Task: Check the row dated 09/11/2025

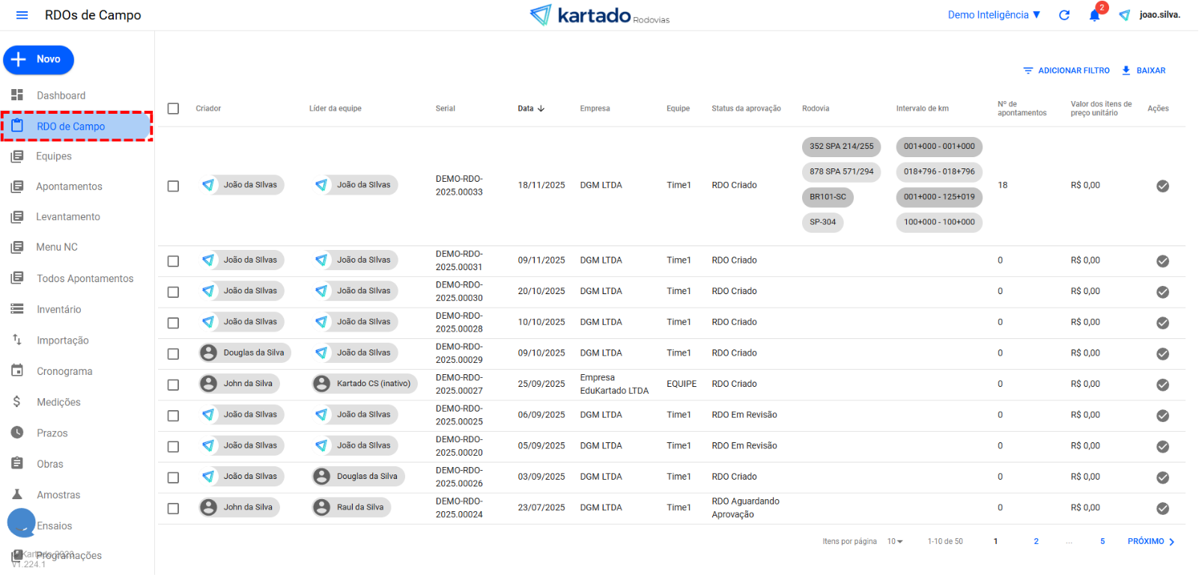Action: tap(173, 261)
